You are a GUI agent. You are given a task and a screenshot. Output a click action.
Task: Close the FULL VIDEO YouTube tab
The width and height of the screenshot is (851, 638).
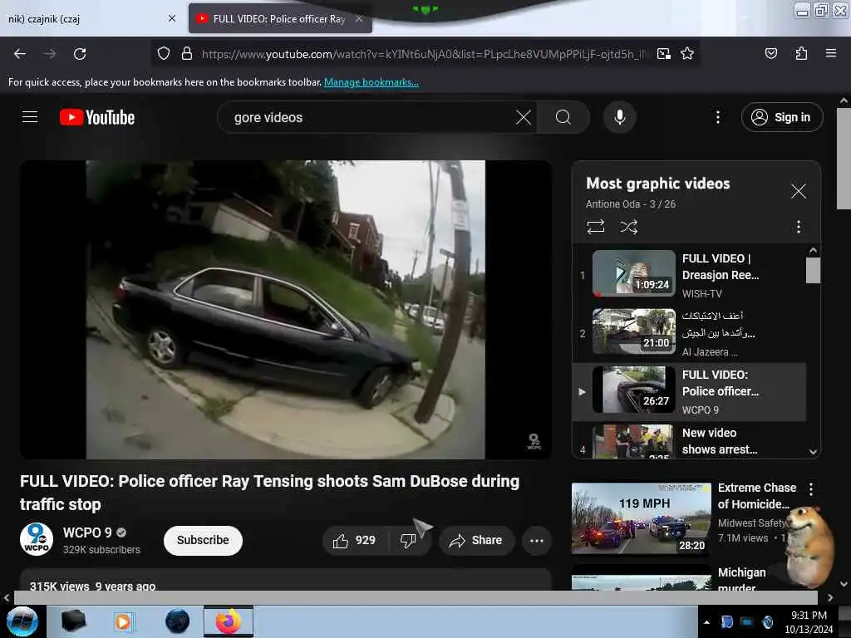pos(359,19)
